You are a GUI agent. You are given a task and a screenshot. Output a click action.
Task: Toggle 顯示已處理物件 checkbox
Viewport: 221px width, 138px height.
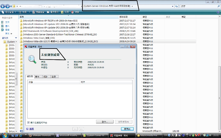pos(28,123)
